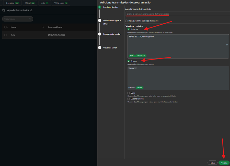The width and height of the screenshot is (230, 166).
Task: Click step 4 circle Visualizar Enviar
Action: pyautogui.click(x=100, y=47)
